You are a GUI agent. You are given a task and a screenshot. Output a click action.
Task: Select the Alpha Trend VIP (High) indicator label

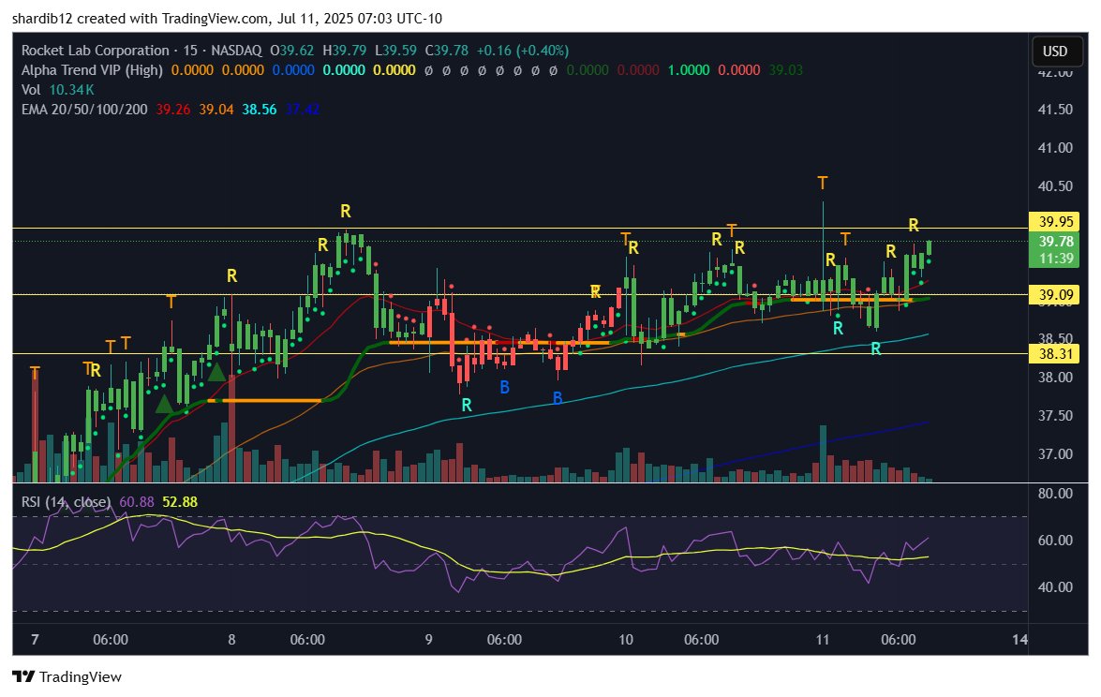coord(92,70)
